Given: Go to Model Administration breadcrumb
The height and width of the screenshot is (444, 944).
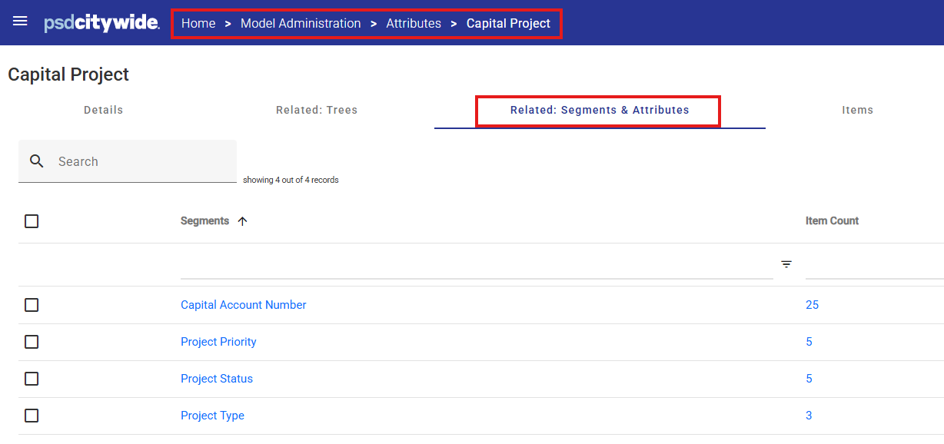Looking at the screenshot, I should click(301, 23).
